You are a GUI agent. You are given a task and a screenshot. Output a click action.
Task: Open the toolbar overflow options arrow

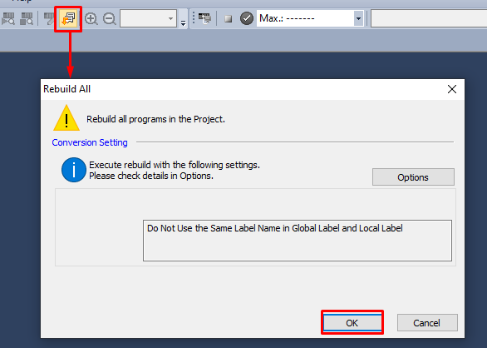[183, 23]
